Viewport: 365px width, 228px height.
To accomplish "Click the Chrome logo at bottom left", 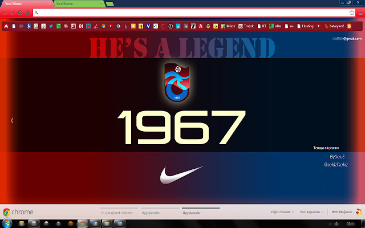I will (6, 212).
